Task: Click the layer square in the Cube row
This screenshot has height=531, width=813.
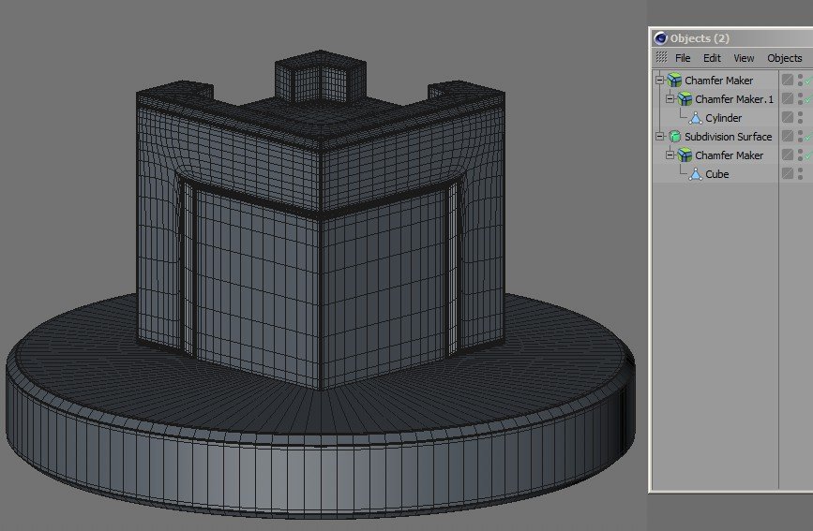Action: click(788, 173)
